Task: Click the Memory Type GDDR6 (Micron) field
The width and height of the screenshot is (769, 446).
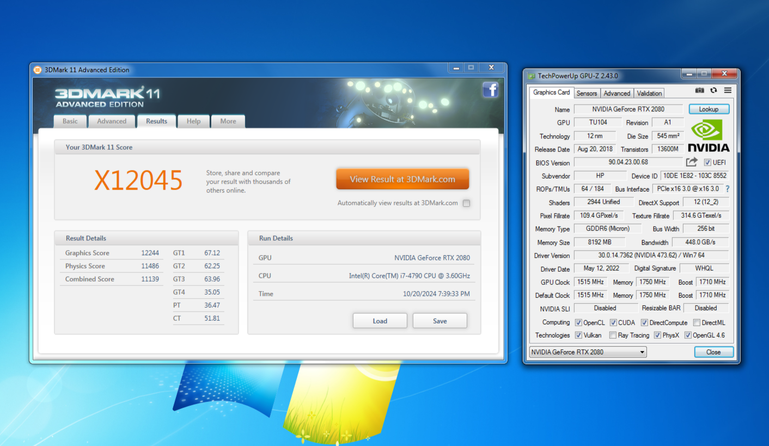Action: 607,229
